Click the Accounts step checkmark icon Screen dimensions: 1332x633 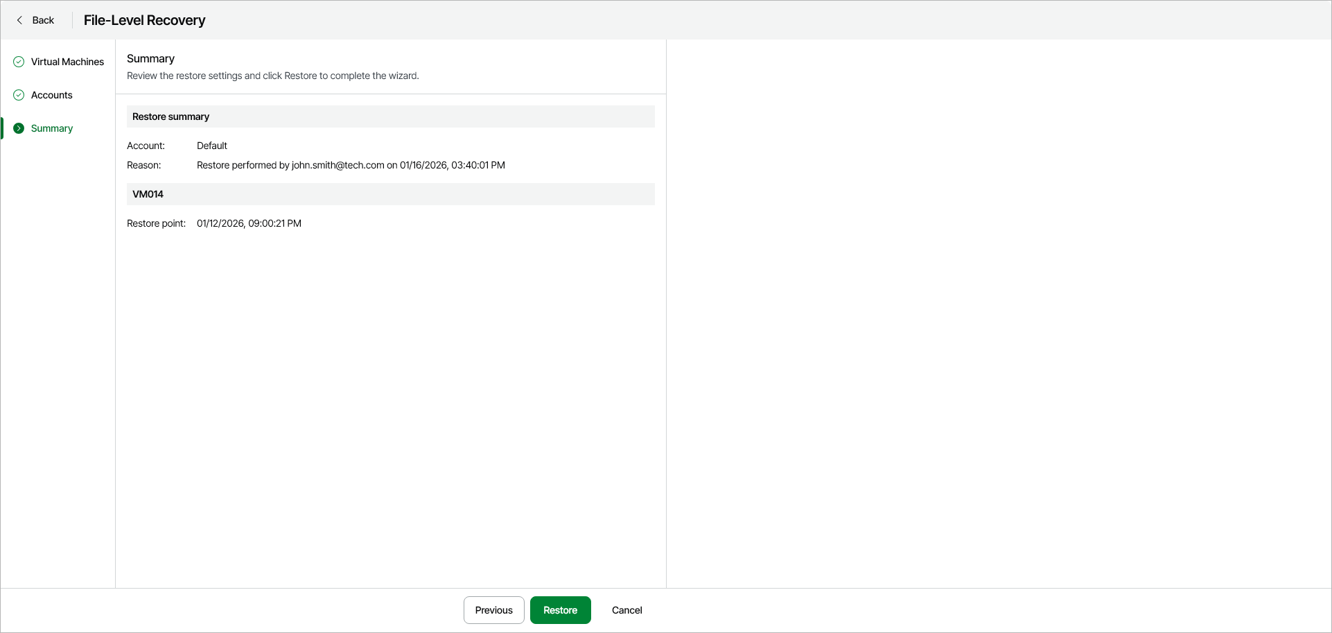tap(19, 95)
